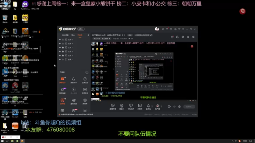Add a screen capture source (直播屏幕)
255x143 pixels.
(113, 107)
